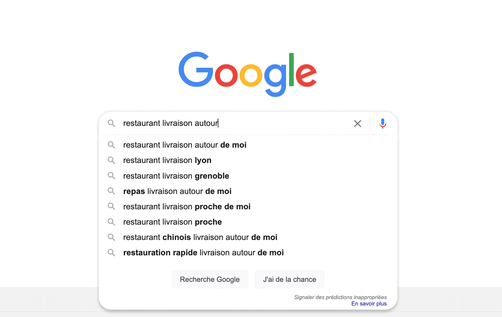Image resolution: width=502 pixels, height=317 pixels.
Task: Click the search icon beside 'restaurant livraison proche'
Action: 112,222
